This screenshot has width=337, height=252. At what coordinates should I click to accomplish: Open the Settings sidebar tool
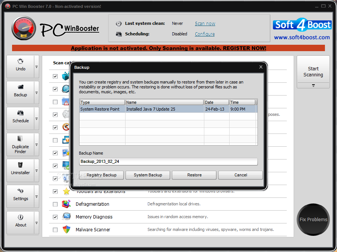20,196
